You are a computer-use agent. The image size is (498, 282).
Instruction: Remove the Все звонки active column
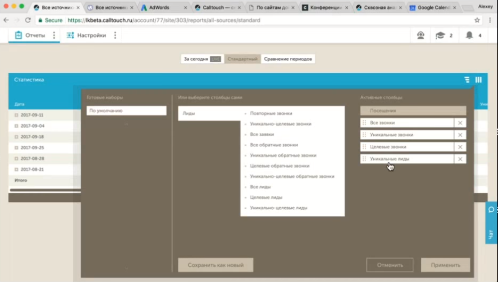tap(460, 123)
